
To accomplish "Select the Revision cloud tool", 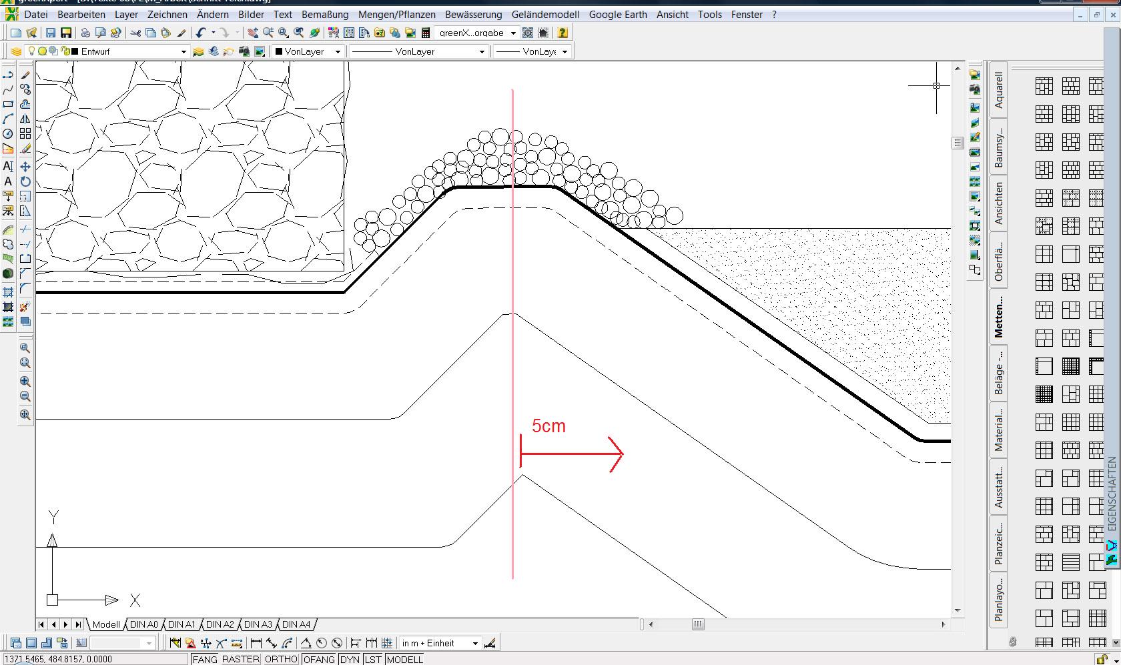I will [8, 244].
